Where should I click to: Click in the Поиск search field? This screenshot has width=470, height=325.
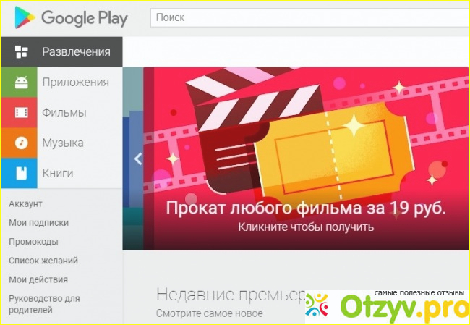304,17
